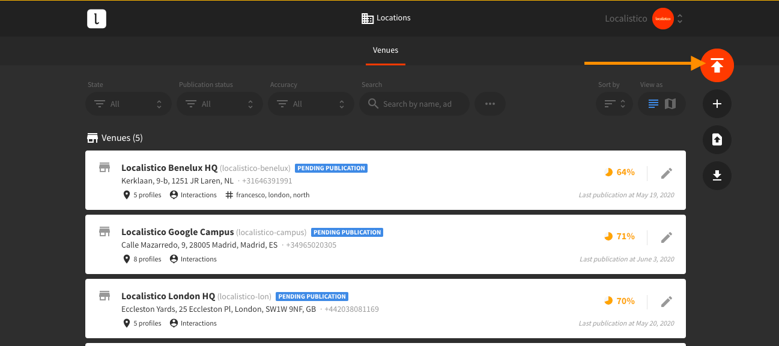Click phone number +34965020305

point(311,245)
